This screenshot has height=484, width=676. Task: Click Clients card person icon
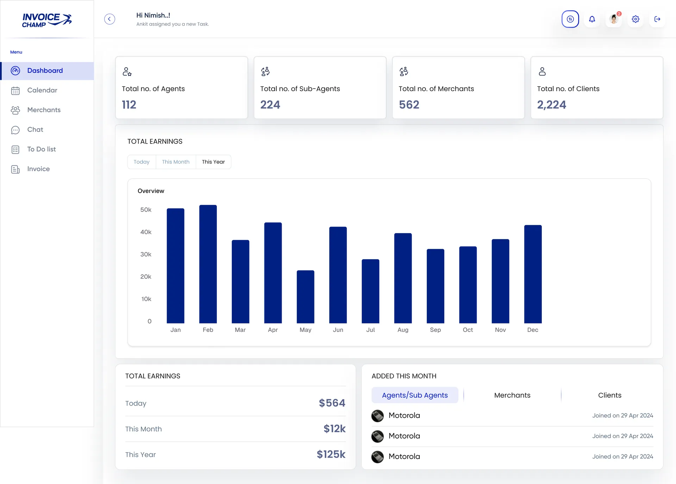tap(542, 71)
